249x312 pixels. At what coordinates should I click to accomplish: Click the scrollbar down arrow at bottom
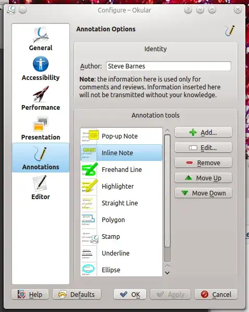point(168,273)
